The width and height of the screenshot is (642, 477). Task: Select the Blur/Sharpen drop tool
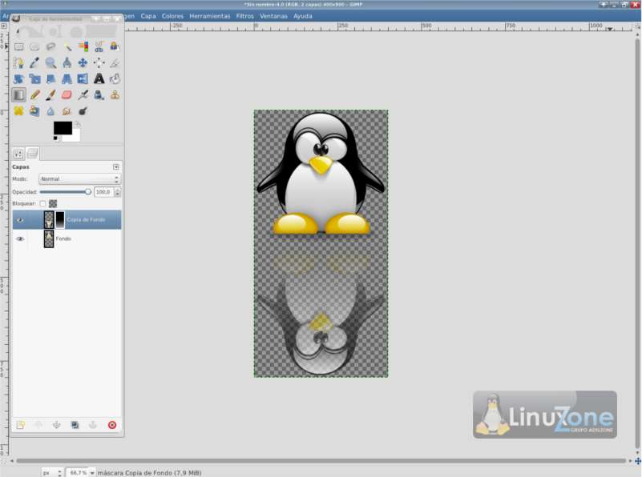coord(50,110)
